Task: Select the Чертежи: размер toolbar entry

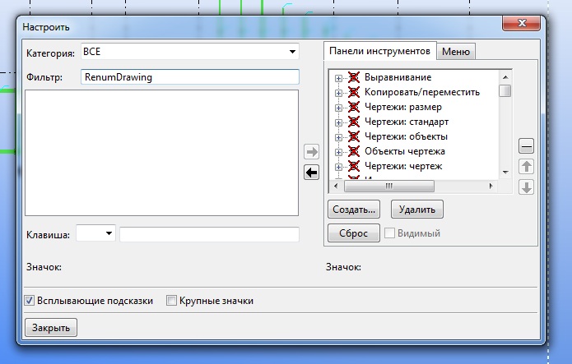Action: click(x=403, y=107)
